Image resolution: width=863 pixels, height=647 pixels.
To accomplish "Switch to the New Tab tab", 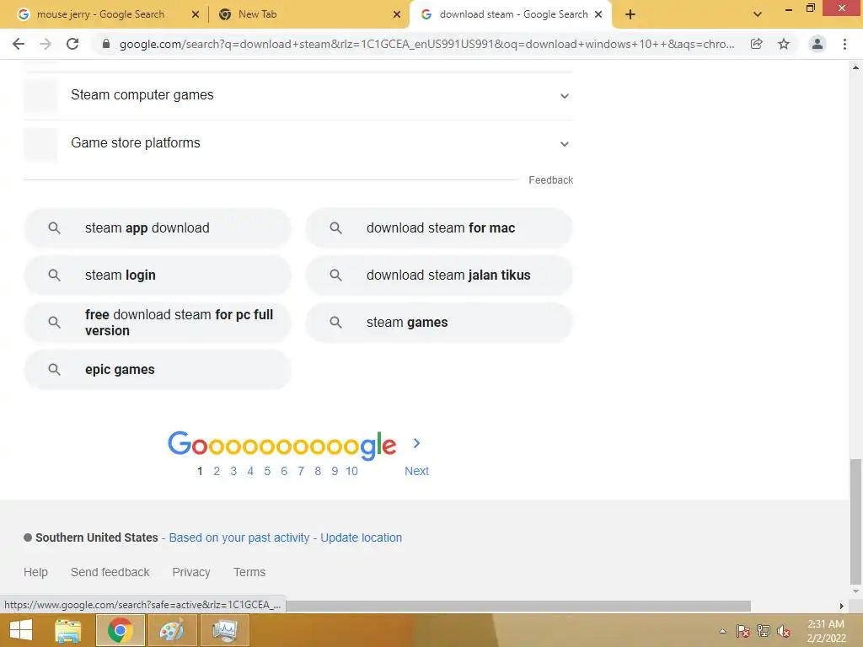I will pos(258,14).
